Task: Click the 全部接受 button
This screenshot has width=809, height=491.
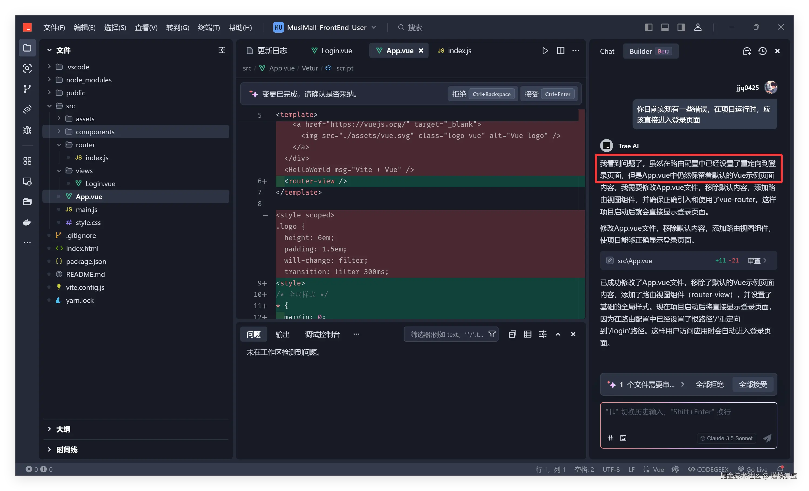Action: pyautogui.click(x=753, y=384)
